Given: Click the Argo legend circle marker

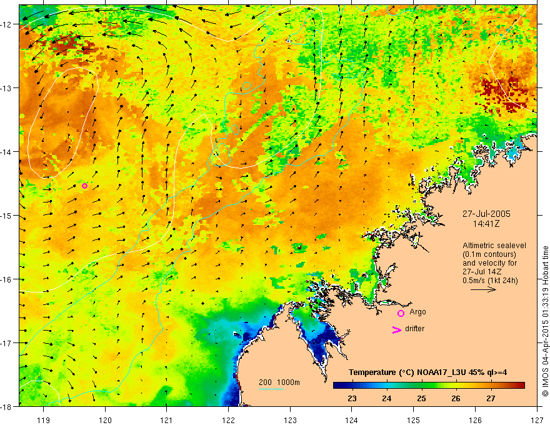Looking at the screenshot, I should coord(401,313).
